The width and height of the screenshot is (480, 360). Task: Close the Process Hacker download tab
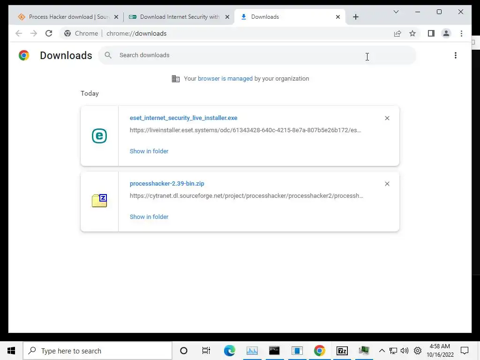click(116, 17)
